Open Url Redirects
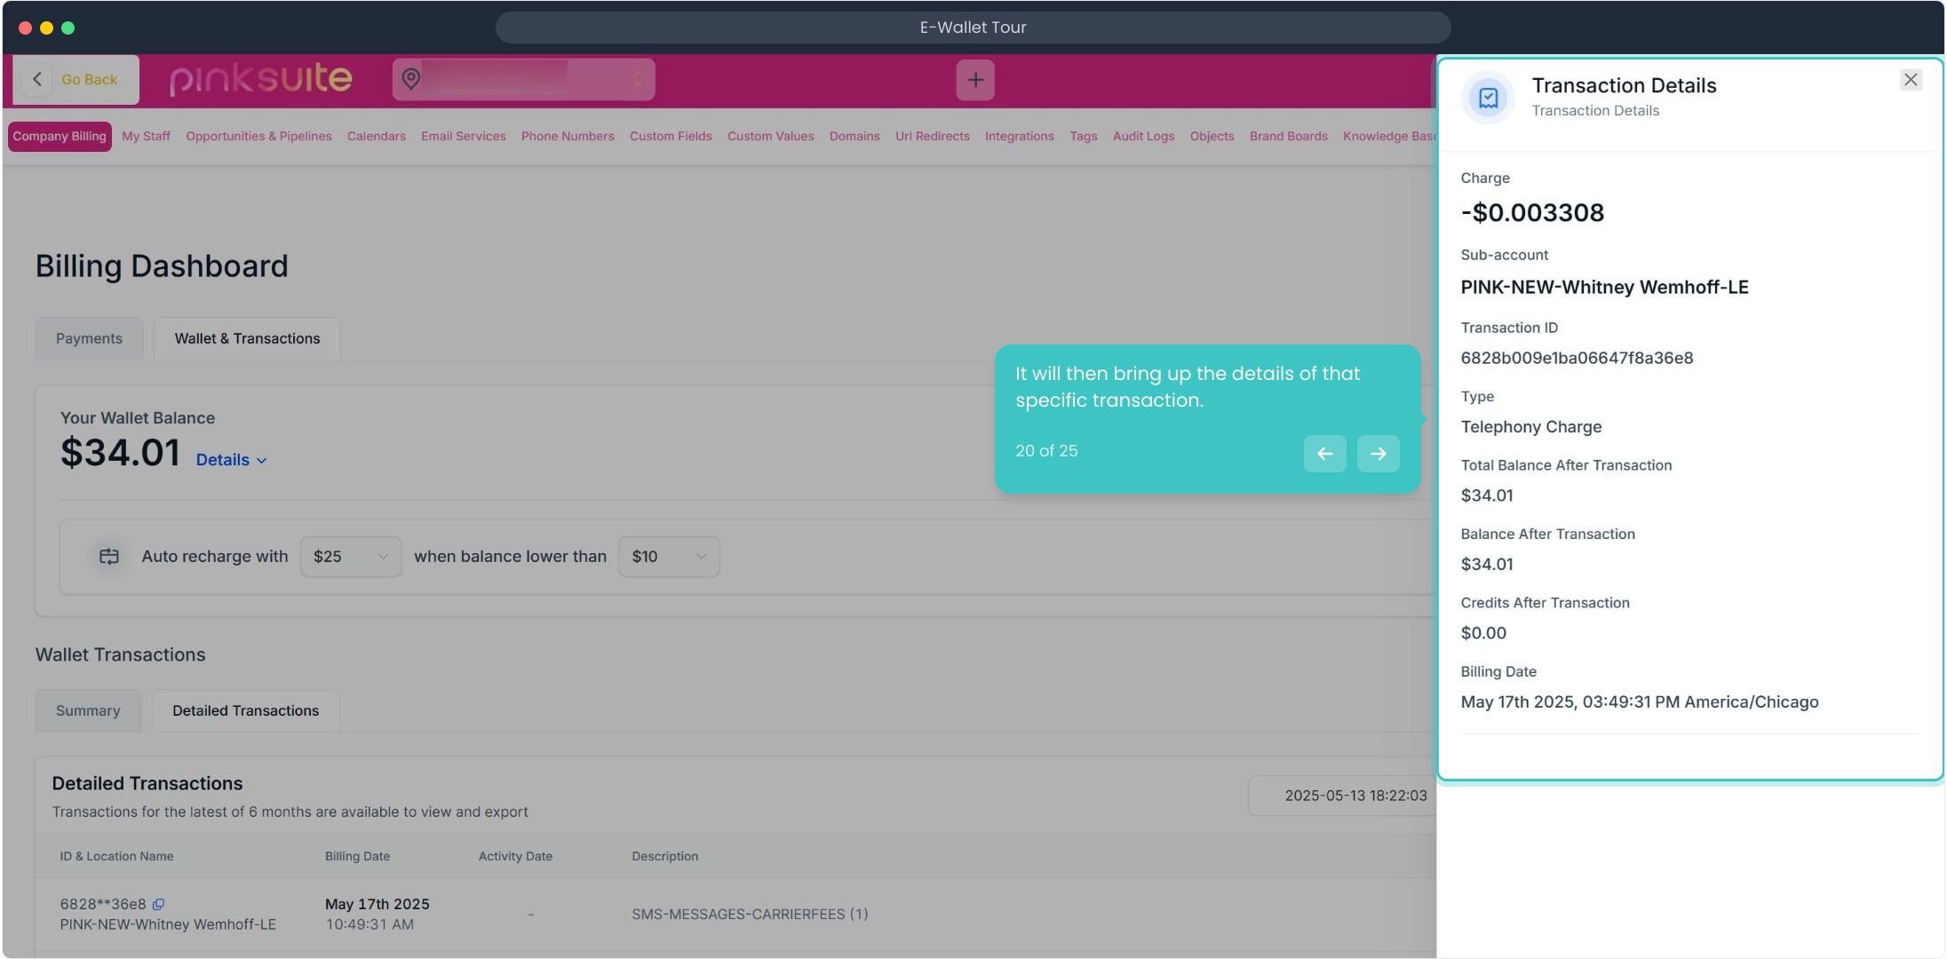Viewport: 1947px width, 959px height. pyautogui.click(x=932, y=137)
